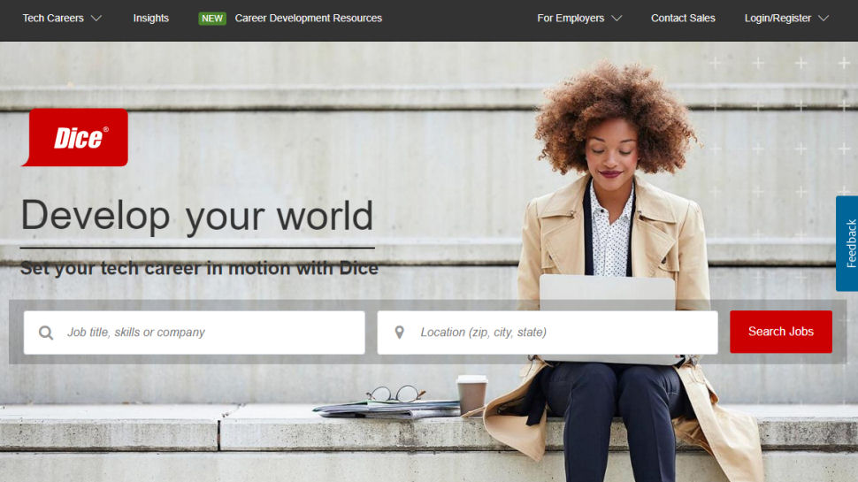
Task: Click the Search Jobs button
Action: pyautogui.click(x=781, y=332)
